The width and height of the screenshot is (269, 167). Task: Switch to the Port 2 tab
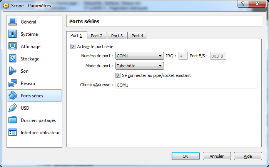[x=97, y=36]
